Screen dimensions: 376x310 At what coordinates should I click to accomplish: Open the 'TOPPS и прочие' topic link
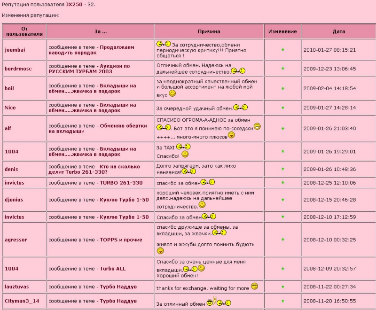(121, 240)
